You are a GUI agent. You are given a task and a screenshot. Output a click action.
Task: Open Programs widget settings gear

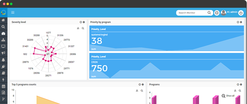pos(241,85)
